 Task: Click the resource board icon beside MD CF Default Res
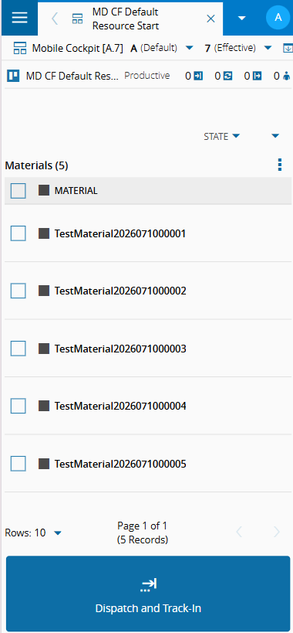pos(13,76)
